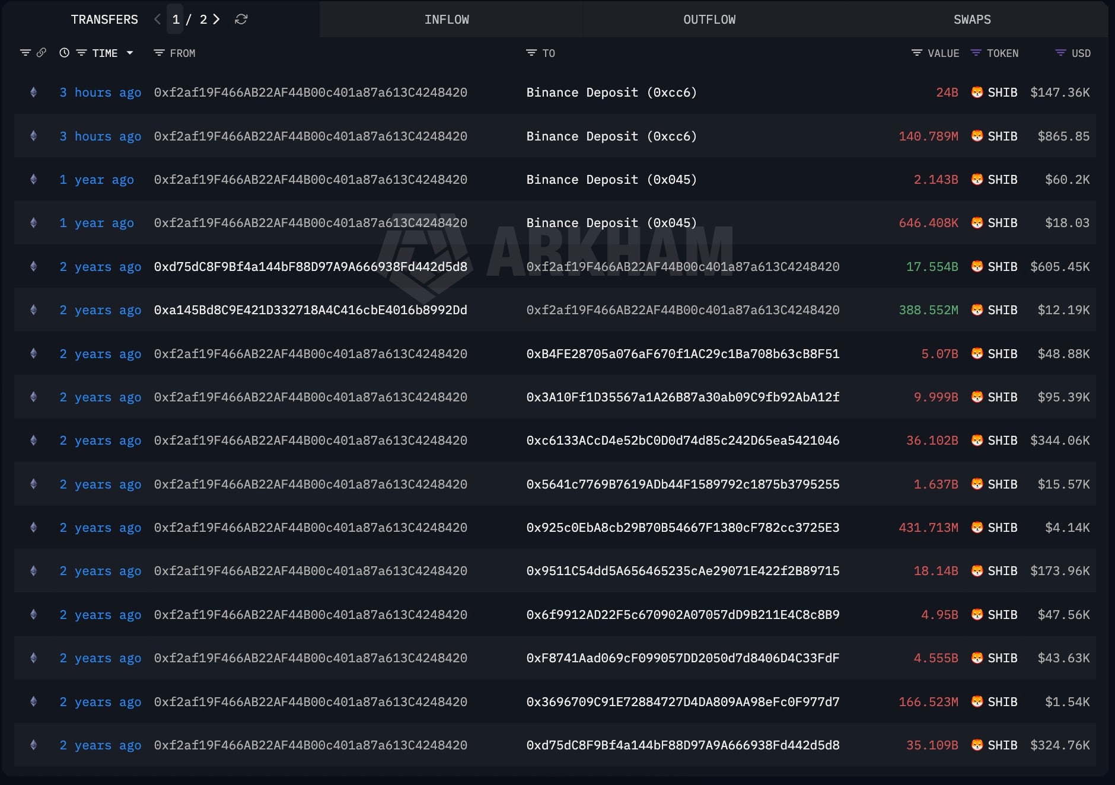Expand the TIME sort dropdown arrow
The height and width of the screenshot is (785, 1115).
point(130,53)
